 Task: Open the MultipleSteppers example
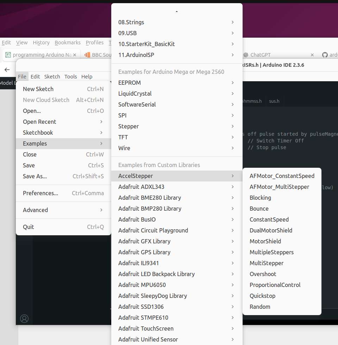point(282,252)
